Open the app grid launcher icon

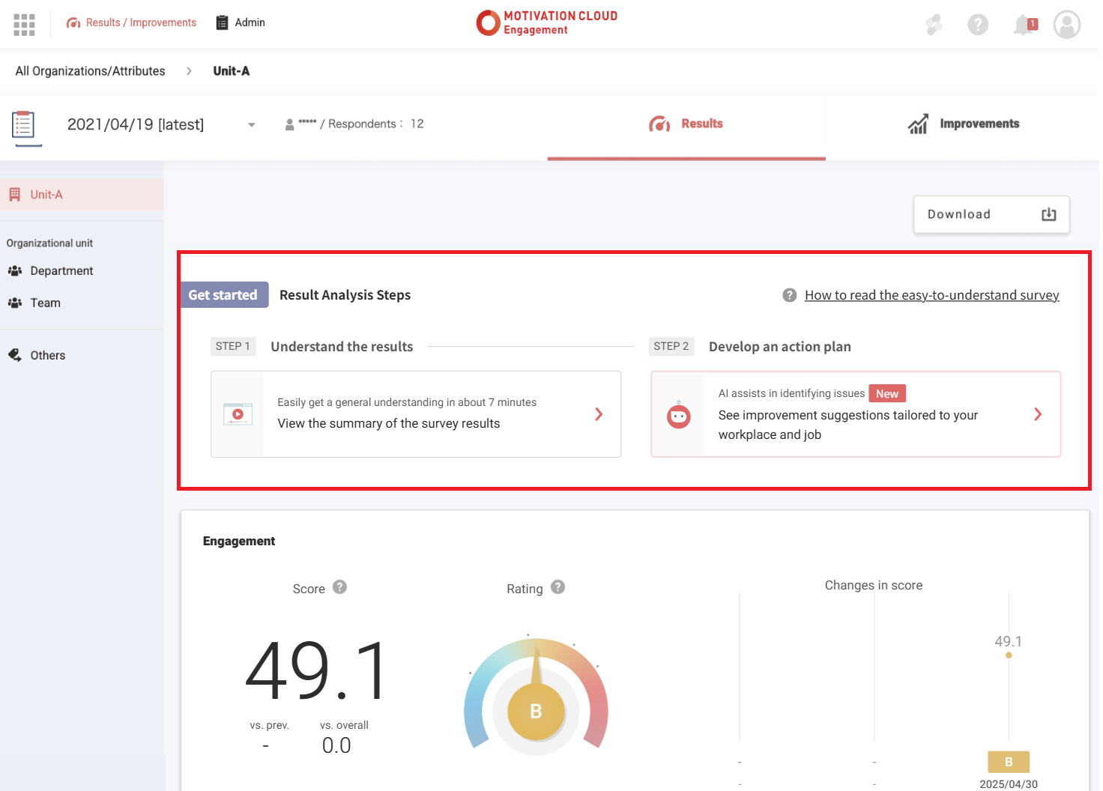(x=24, y=25)
